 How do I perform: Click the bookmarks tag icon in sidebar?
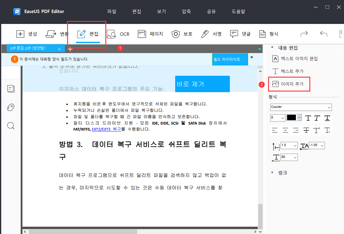[11, 107]
